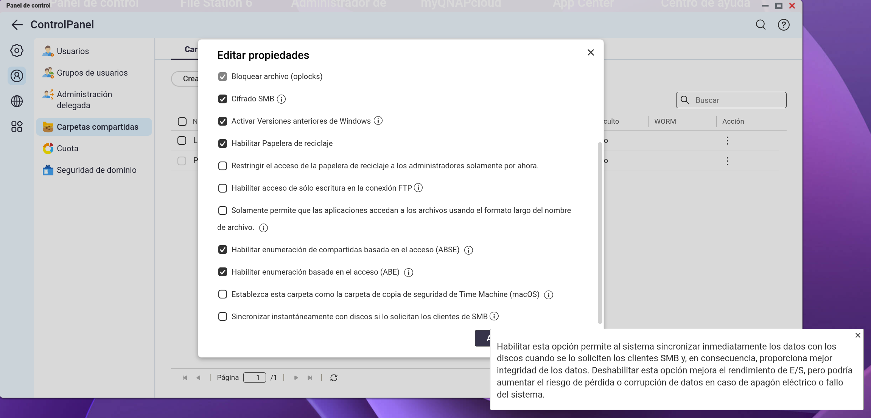871x418 pixels.
Task: Open Usuarios in the left menu
Action: pyautogui.click(x=73, y=51)
